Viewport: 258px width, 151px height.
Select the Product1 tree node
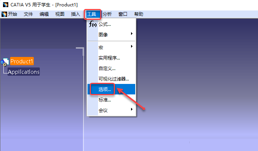(x=22, y=61)
